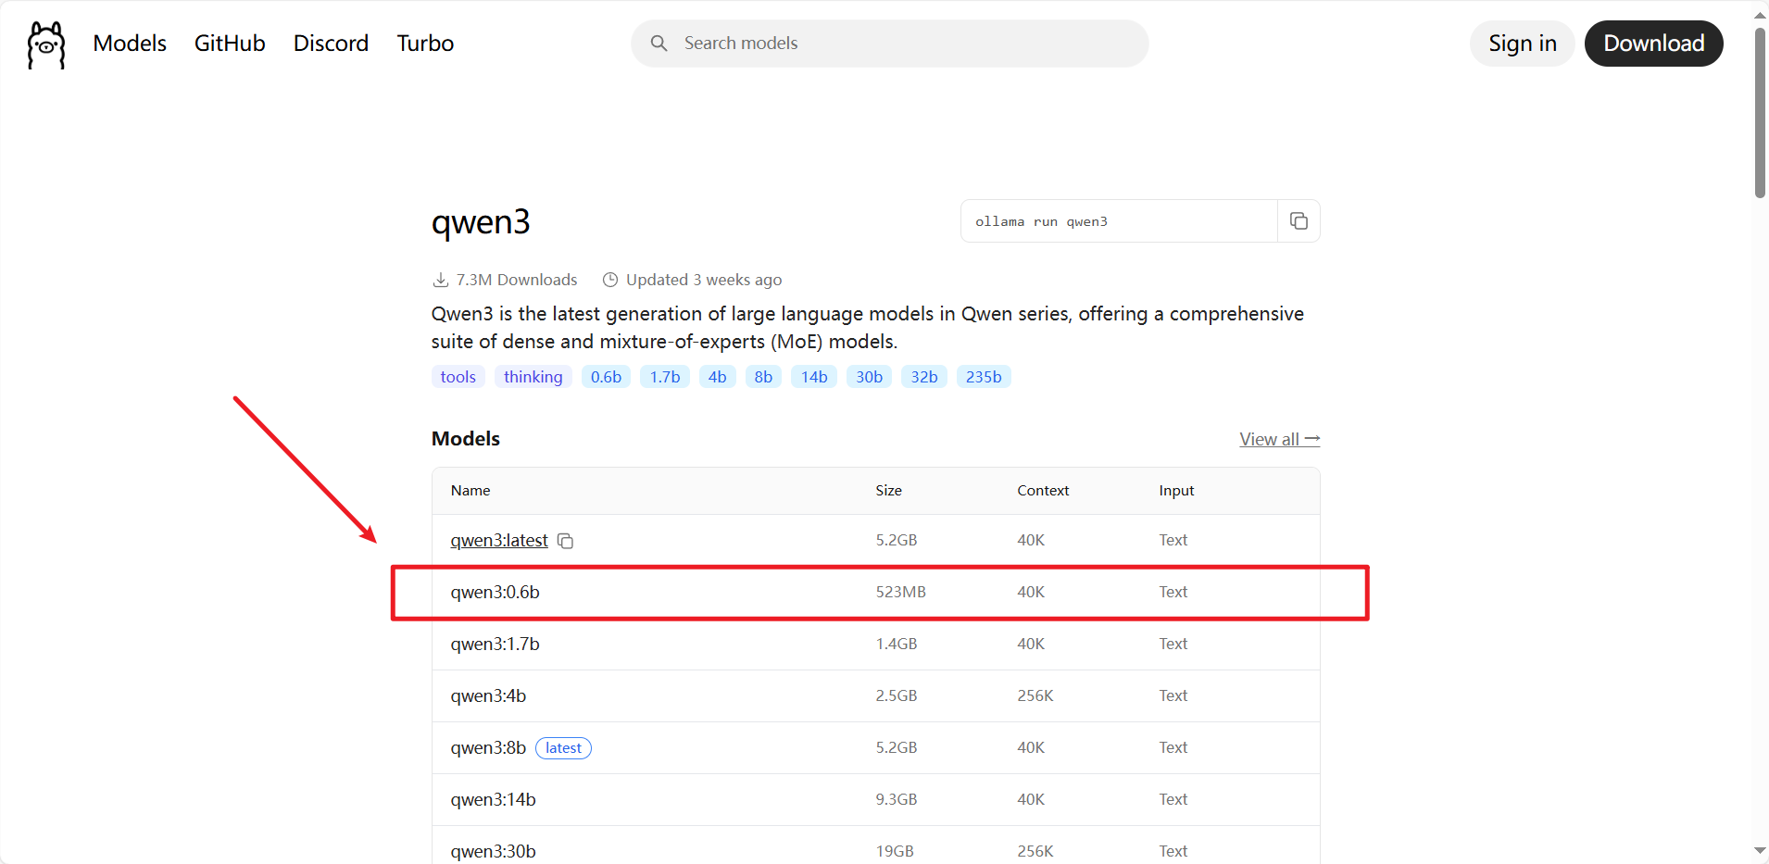The width and height of the screenshot is (1769, 864).
Task: Click the Context column header
Action: pos(1043,491)
